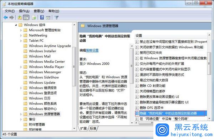Click policy icon beside 关闭缩略图的缓存
Viewport: 214px width, 139px height.
tap(137, 91)
